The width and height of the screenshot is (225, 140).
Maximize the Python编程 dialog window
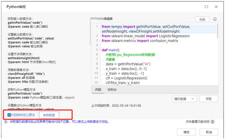point(207,7)
